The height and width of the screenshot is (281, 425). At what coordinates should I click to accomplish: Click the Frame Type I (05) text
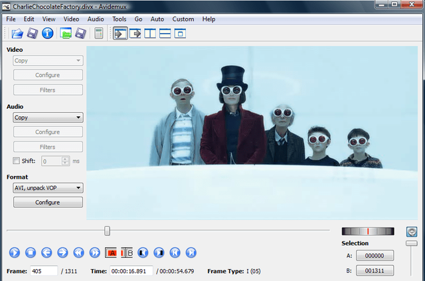[234, 271]
